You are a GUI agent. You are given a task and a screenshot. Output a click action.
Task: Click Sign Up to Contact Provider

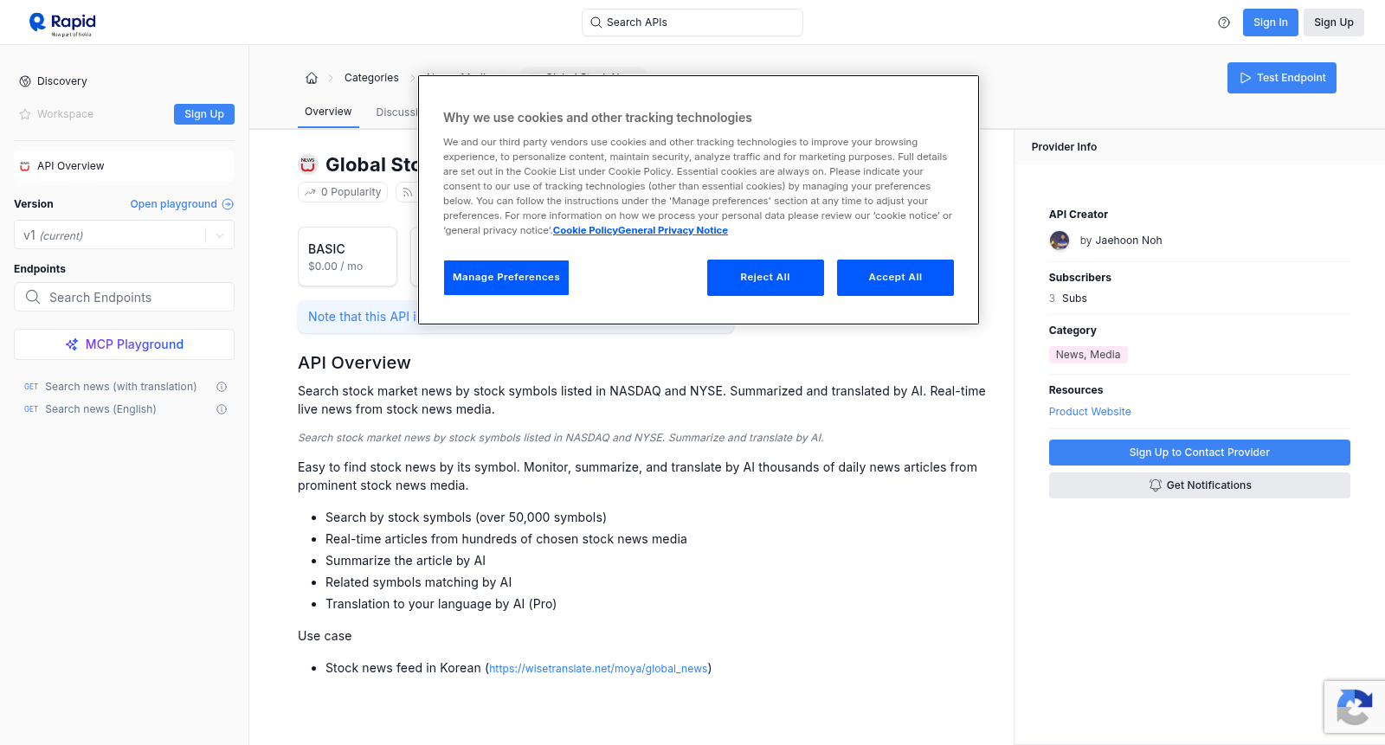click(1199, 453)
